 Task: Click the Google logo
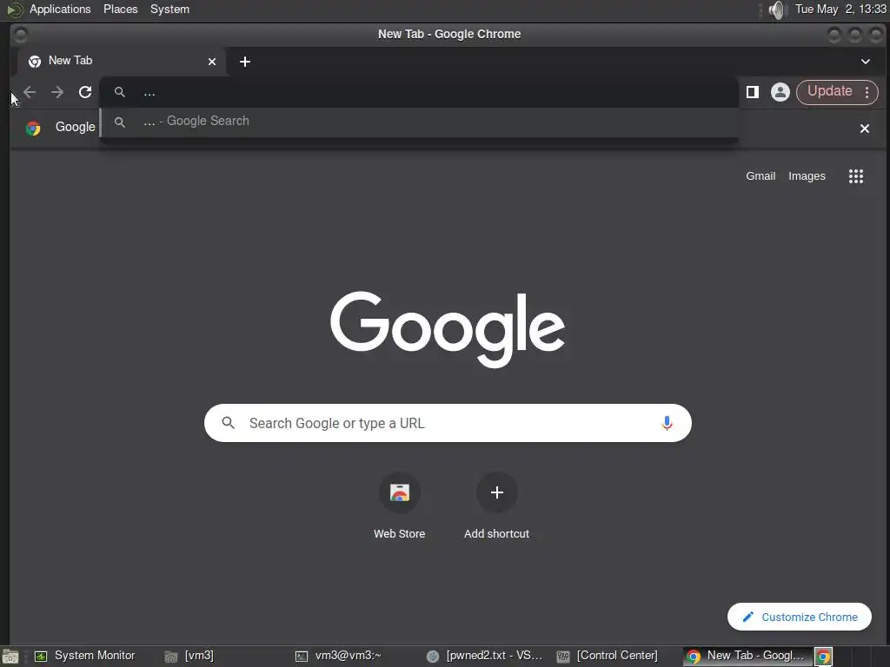(x=448, y=329)
